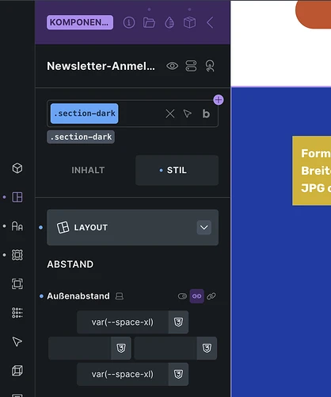The height and width of the screenshot is (397, 331).
Task: Select the cube icon in left sidebar
Action: pyautogui.click(x=17, y=168)
